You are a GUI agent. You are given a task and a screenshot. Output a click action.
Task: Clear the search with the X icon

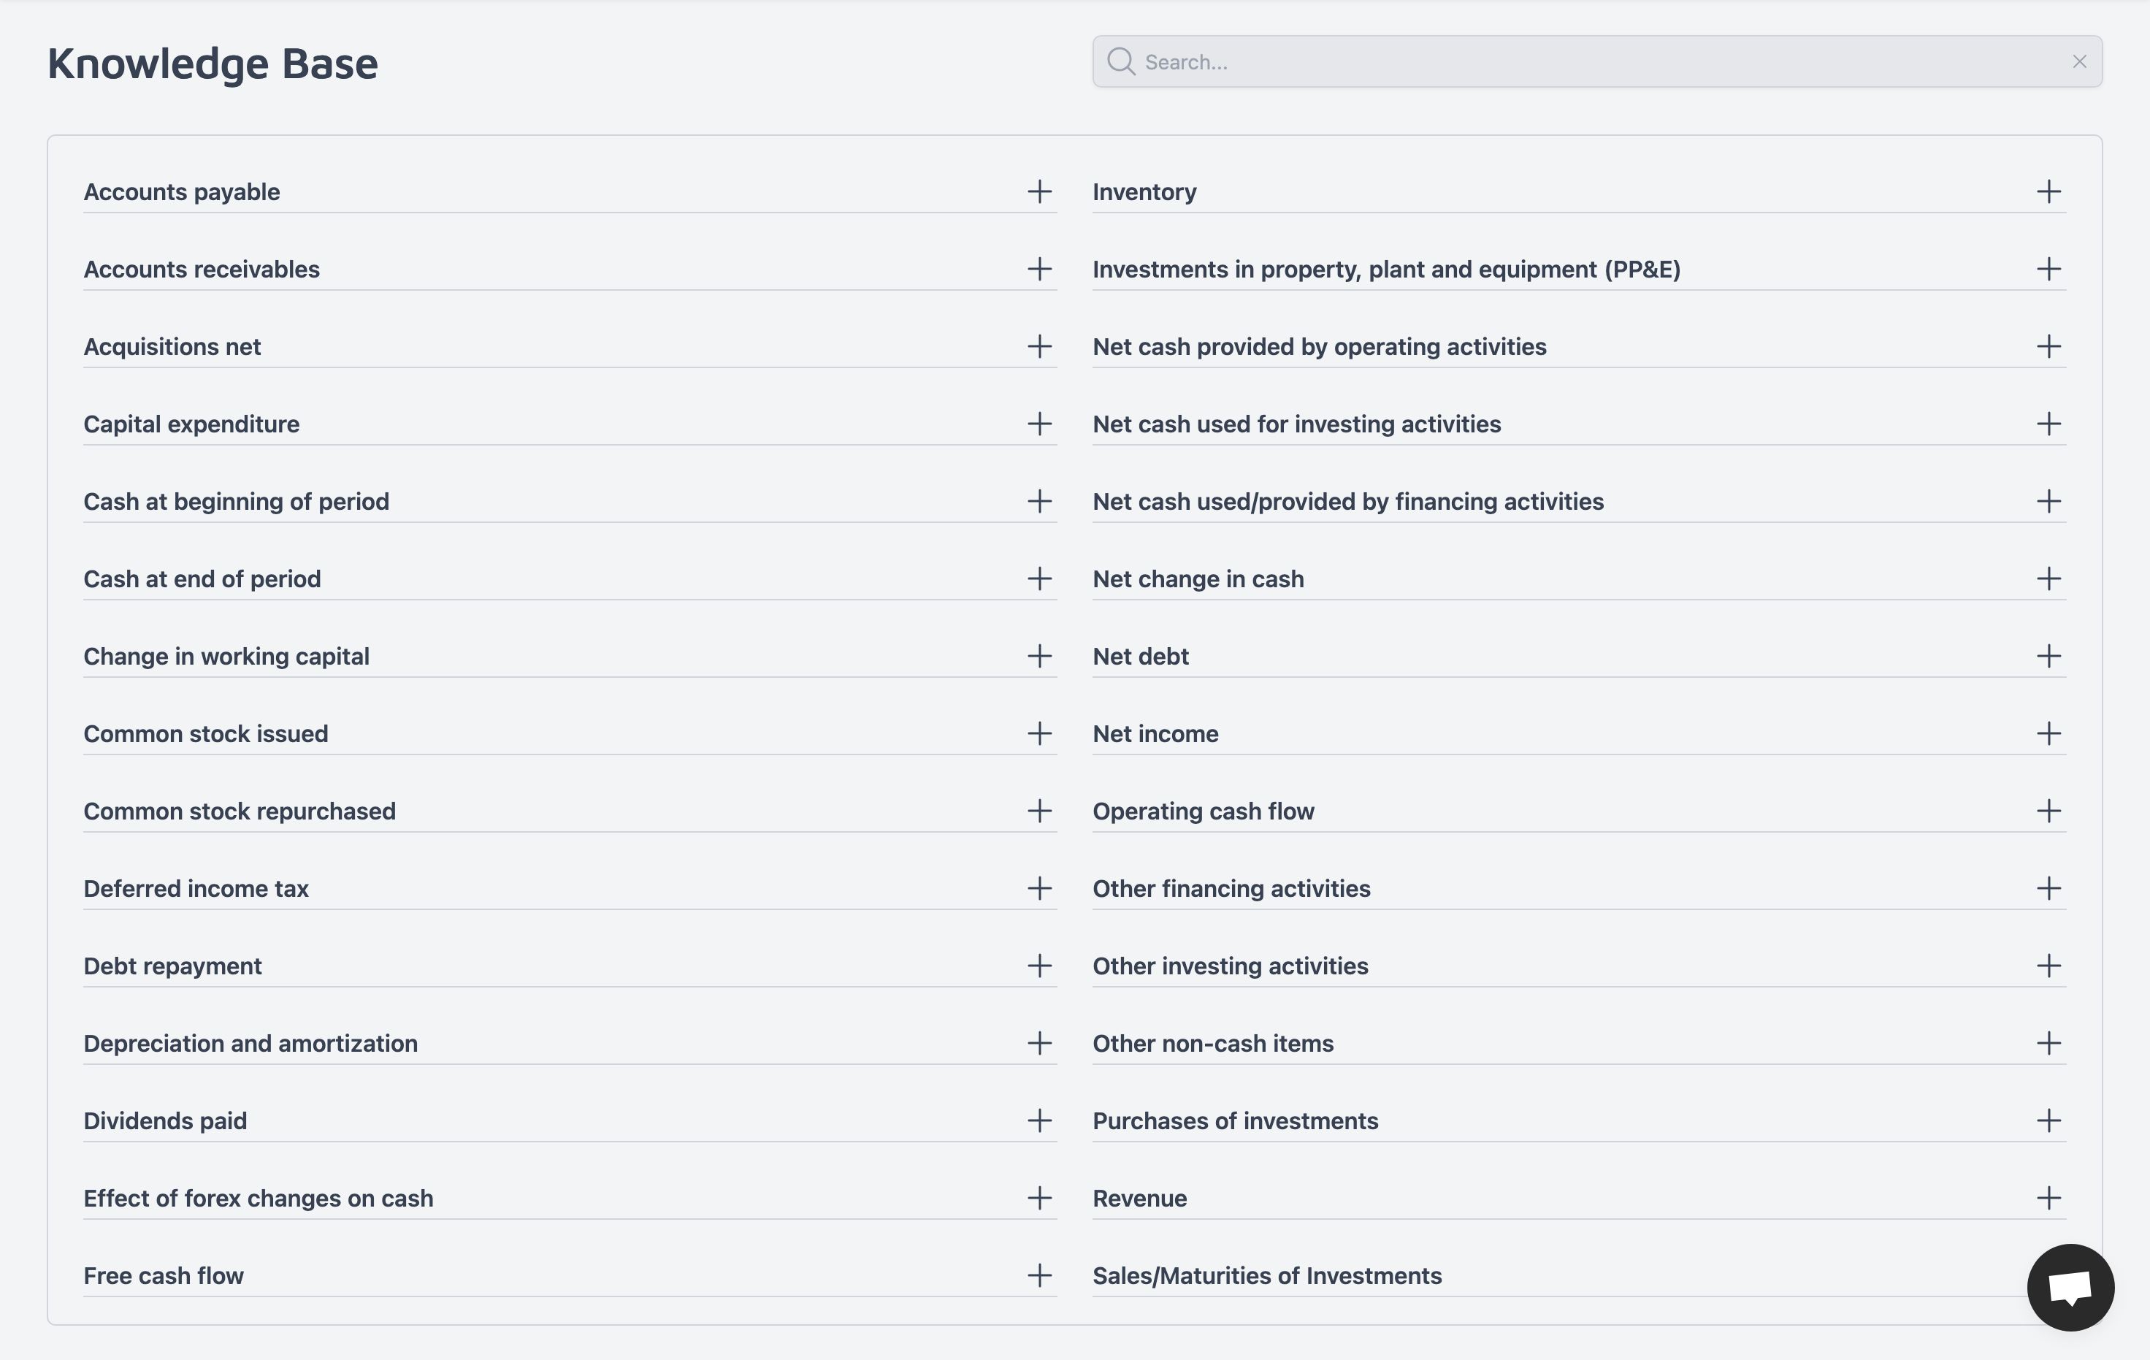[2079, 61]
